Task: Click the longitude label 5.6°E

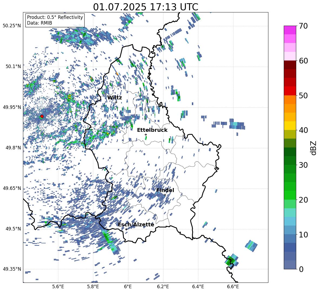Action: pos(58,287)
